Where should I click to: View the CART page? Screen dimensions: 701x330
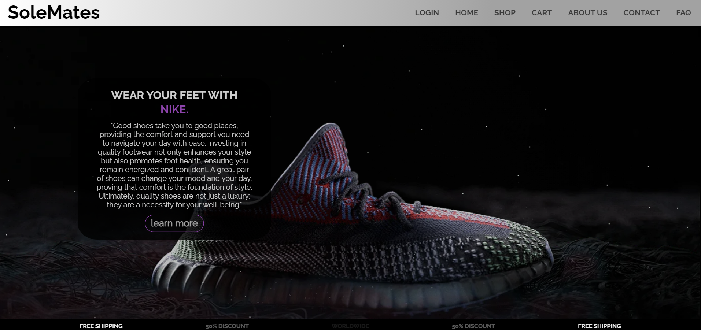tap(542, 13)
